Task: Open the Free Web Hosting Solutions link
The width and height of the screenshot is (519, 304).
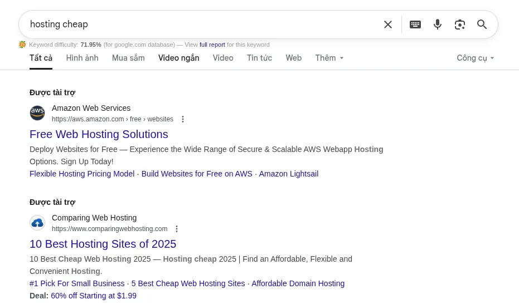Action: pyautogui.click(x=99, y=134)
